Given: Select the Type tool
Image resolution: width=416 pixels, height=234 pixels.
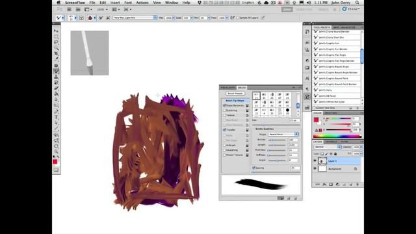Looking at the screenshot, I should click(x=57, y=117).
